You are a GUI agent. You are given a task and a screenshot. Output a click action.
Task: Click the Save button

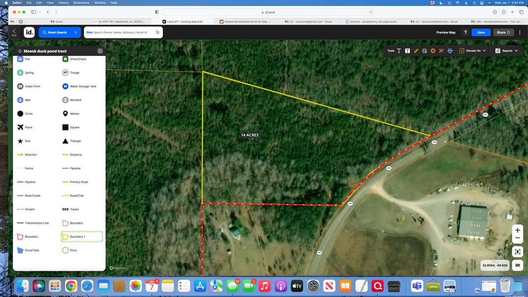point(481,32)
